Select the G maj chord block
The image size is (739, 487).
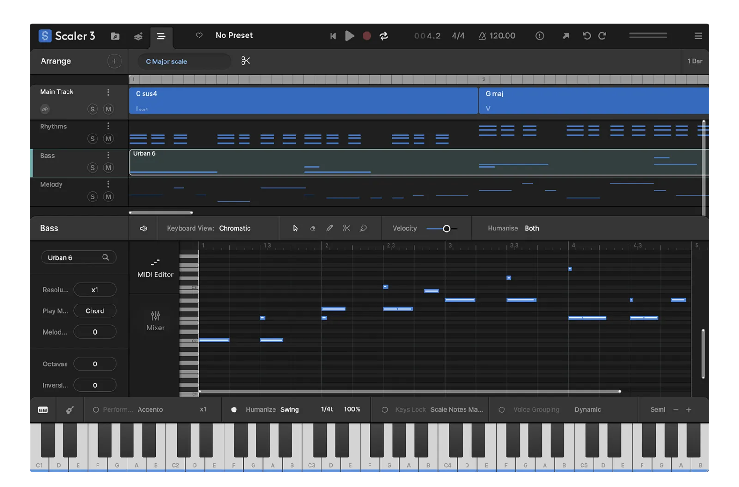[x=594, y=101]
